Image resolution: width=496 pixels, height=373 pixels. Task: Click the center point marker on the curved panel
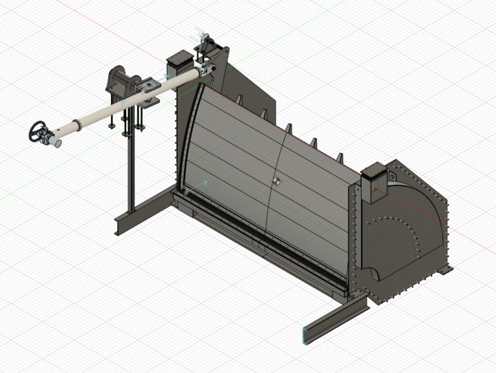276,182
